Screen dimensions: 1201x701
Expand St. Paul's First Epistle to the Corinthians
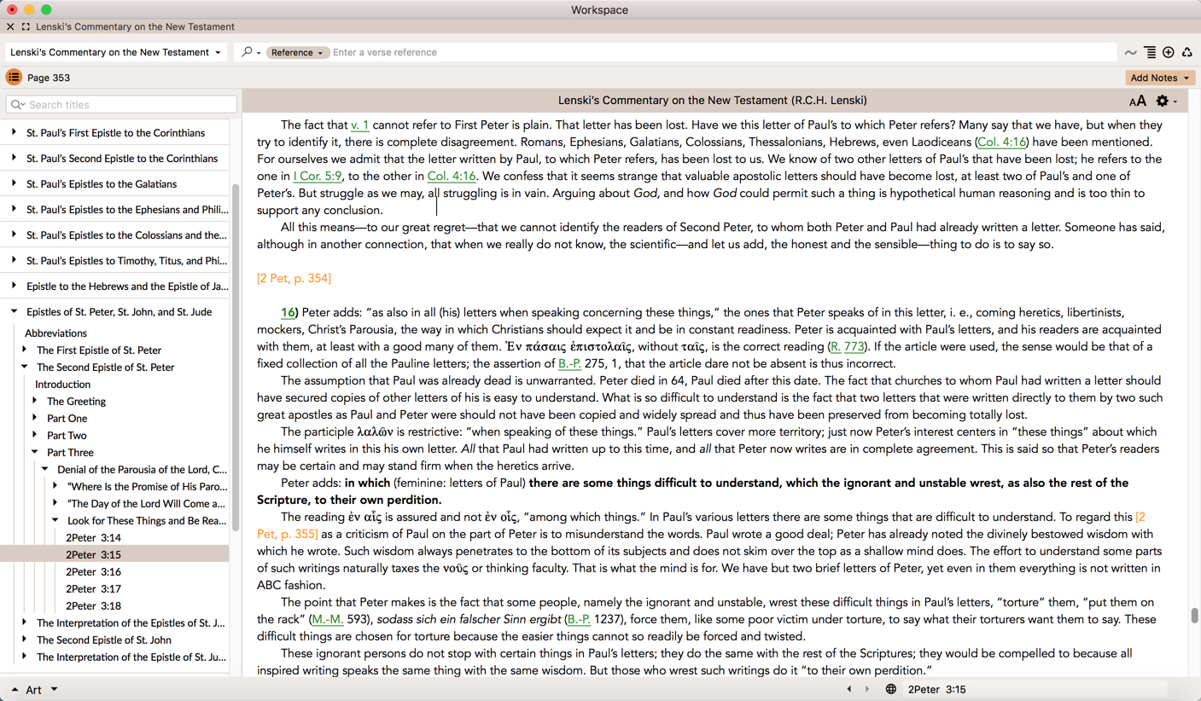[14, 132]
